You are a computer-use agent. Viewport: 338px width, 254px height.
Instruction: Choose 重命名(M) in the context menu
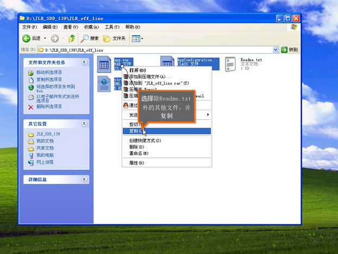tap(167, 153)
